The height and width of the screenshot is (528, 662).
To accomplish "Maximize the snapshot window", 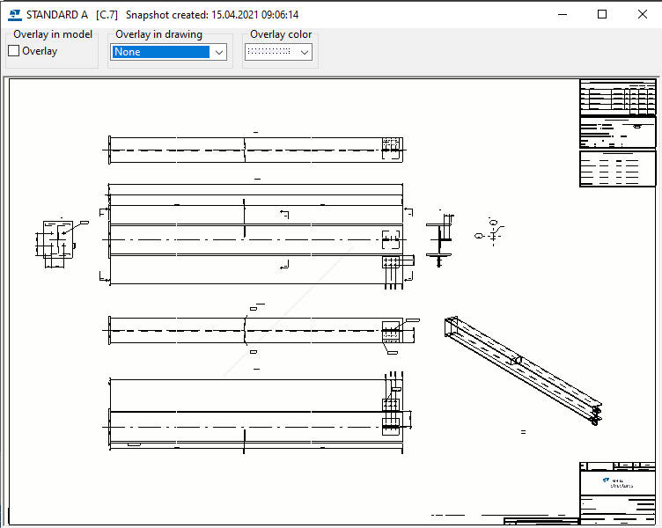I will click(602, 14).
